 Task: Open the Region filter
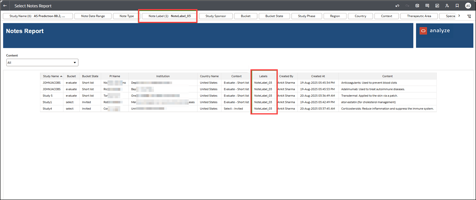pos(335,16)
